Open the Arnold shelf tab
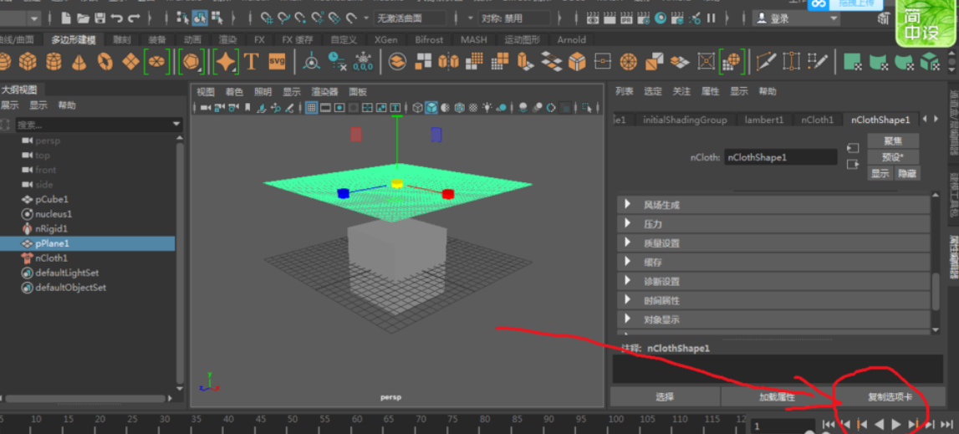 coord(571,40)
